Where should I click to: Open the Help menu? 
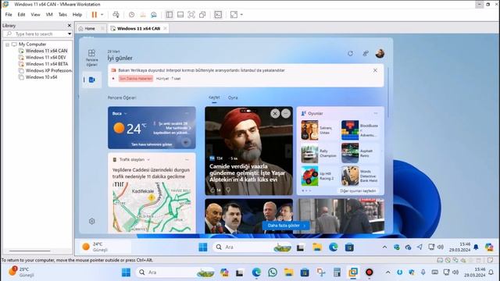(x=77, y=15)
